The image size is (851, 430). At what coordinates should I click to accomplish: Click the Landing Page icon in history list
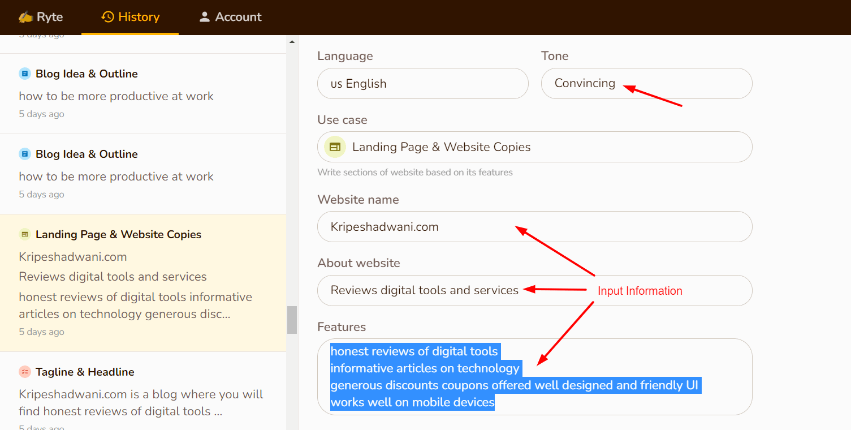click(24, 234)
